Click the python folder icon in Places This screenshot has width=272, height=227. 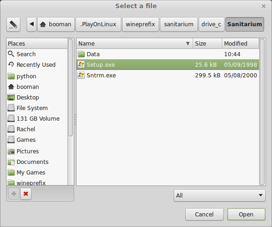[x=11, y=76]
